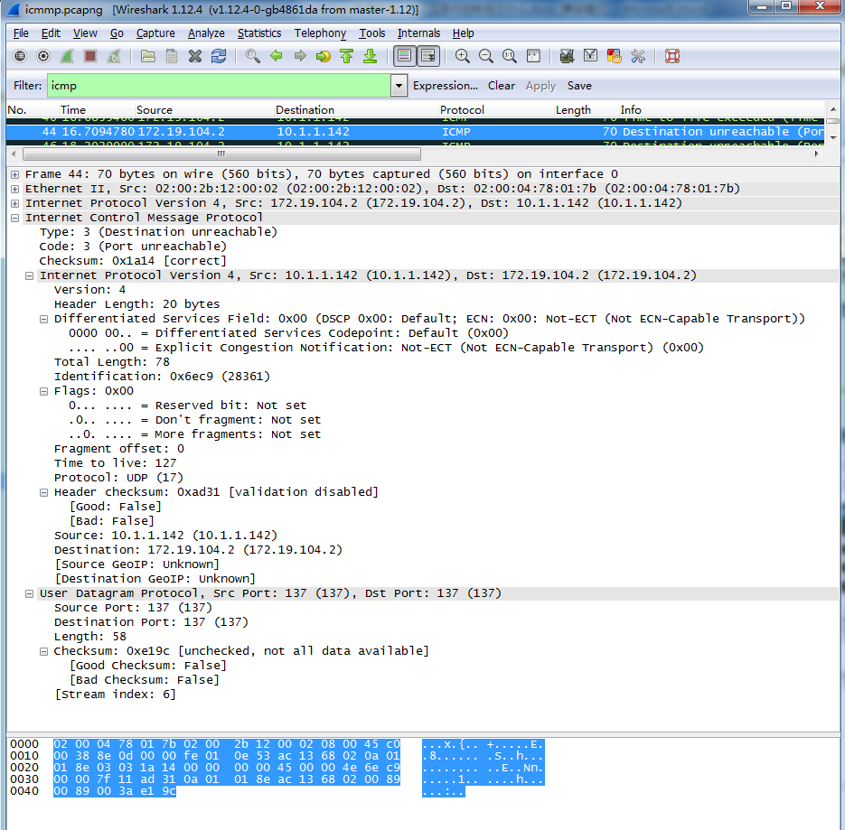Viewport: 845px width, 830px height.
Task: Jump to last packet (down arrow icon)
Action: coord(371,56)
